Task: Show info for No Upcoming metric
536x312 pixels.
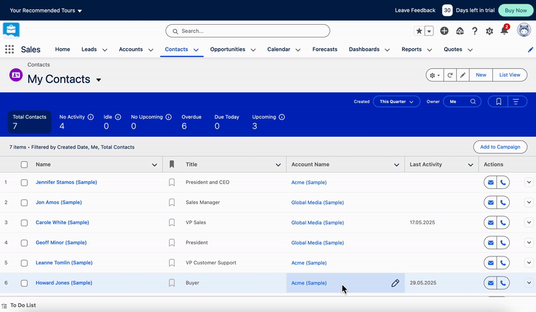Action: point(169,117)
